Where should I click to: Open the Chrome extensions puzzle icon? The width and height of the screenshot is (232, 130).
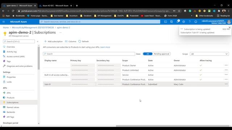tap(219, 11)
